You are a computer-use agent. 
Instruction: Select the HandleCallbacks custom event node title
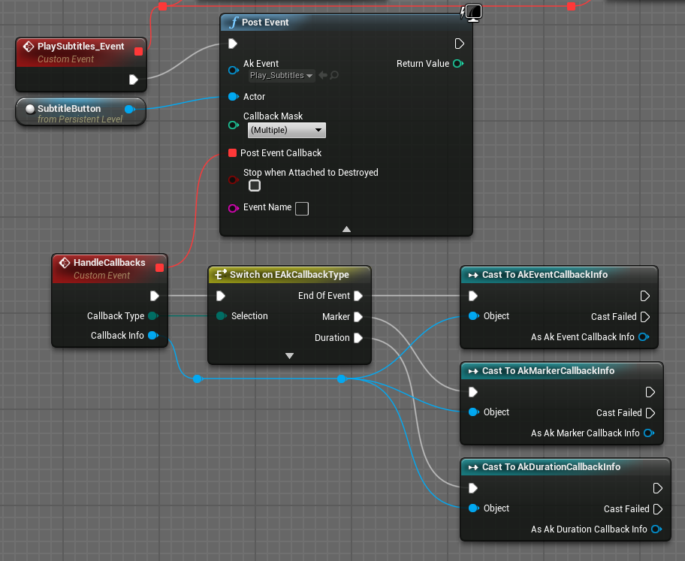[109, 263]
